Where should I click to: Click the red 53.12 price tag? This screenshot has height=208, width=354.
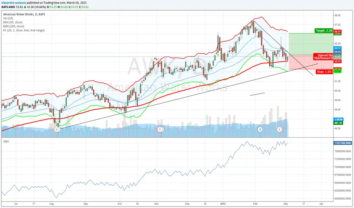338,61
